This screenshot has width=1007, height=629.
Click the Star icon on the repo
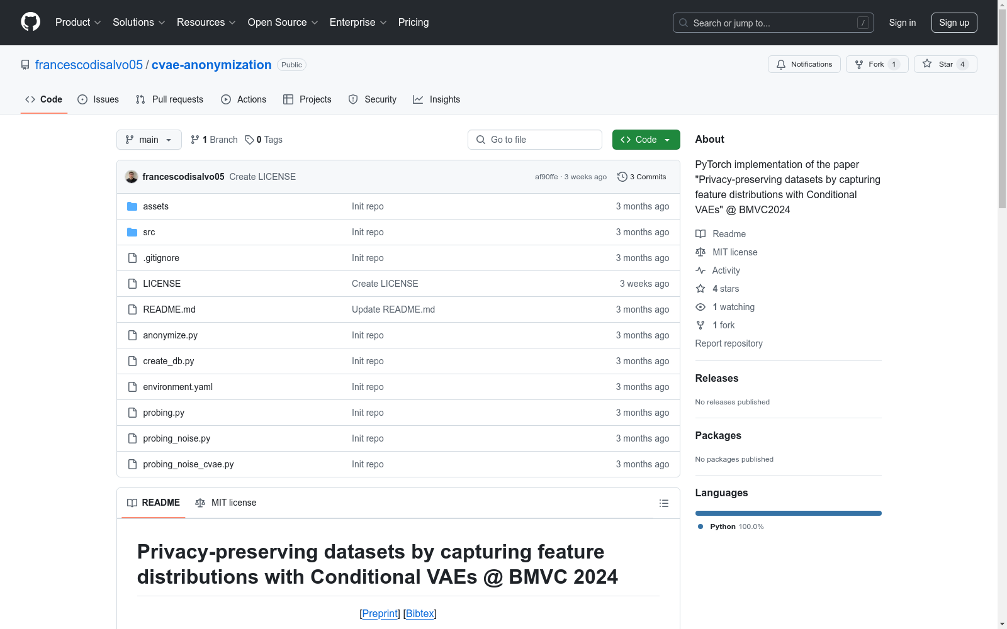click(x=927, y=64)
